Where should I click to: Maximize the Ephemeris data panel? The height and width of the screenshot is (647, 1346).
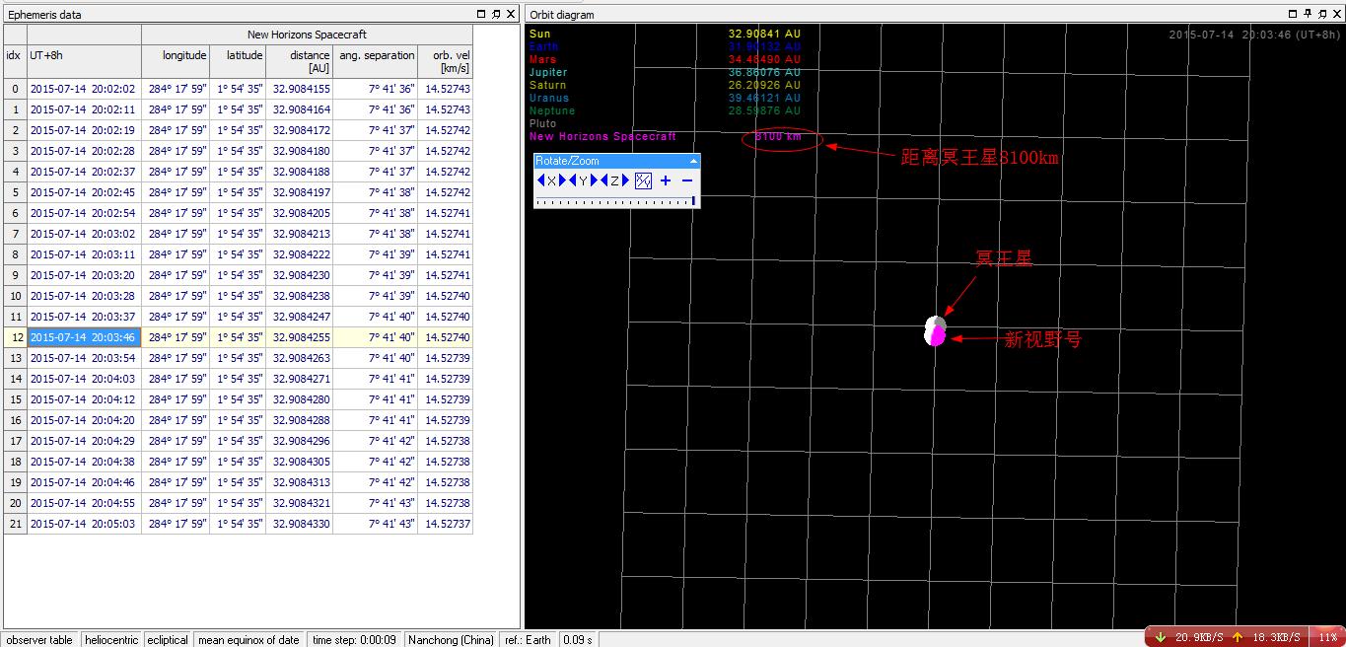pos(481,14)
